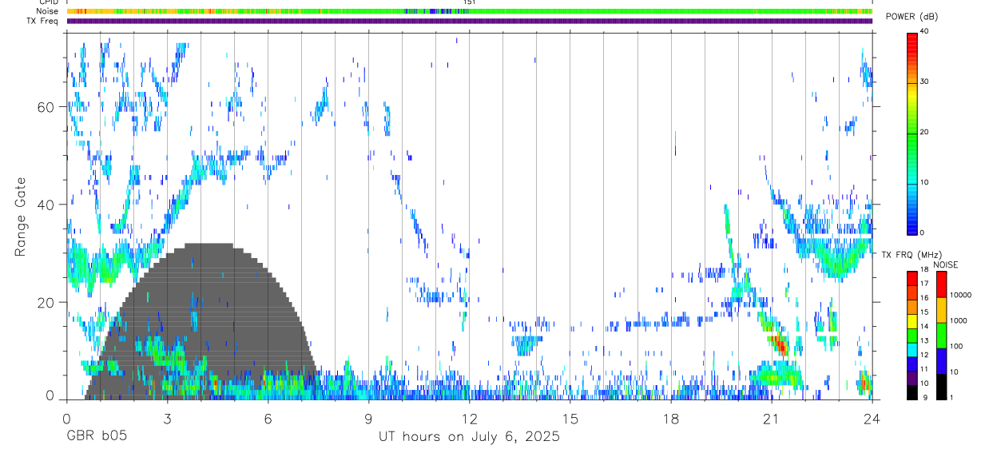
Task: Click the 1000 noise tick label
Action: tap(959, 321)
